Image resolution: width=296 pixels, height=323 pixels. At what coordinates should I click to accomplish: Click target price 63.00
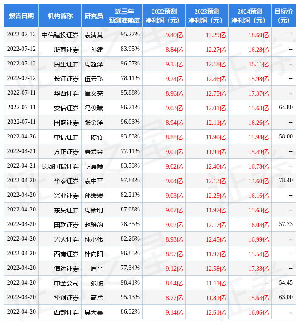coord(286,297)
